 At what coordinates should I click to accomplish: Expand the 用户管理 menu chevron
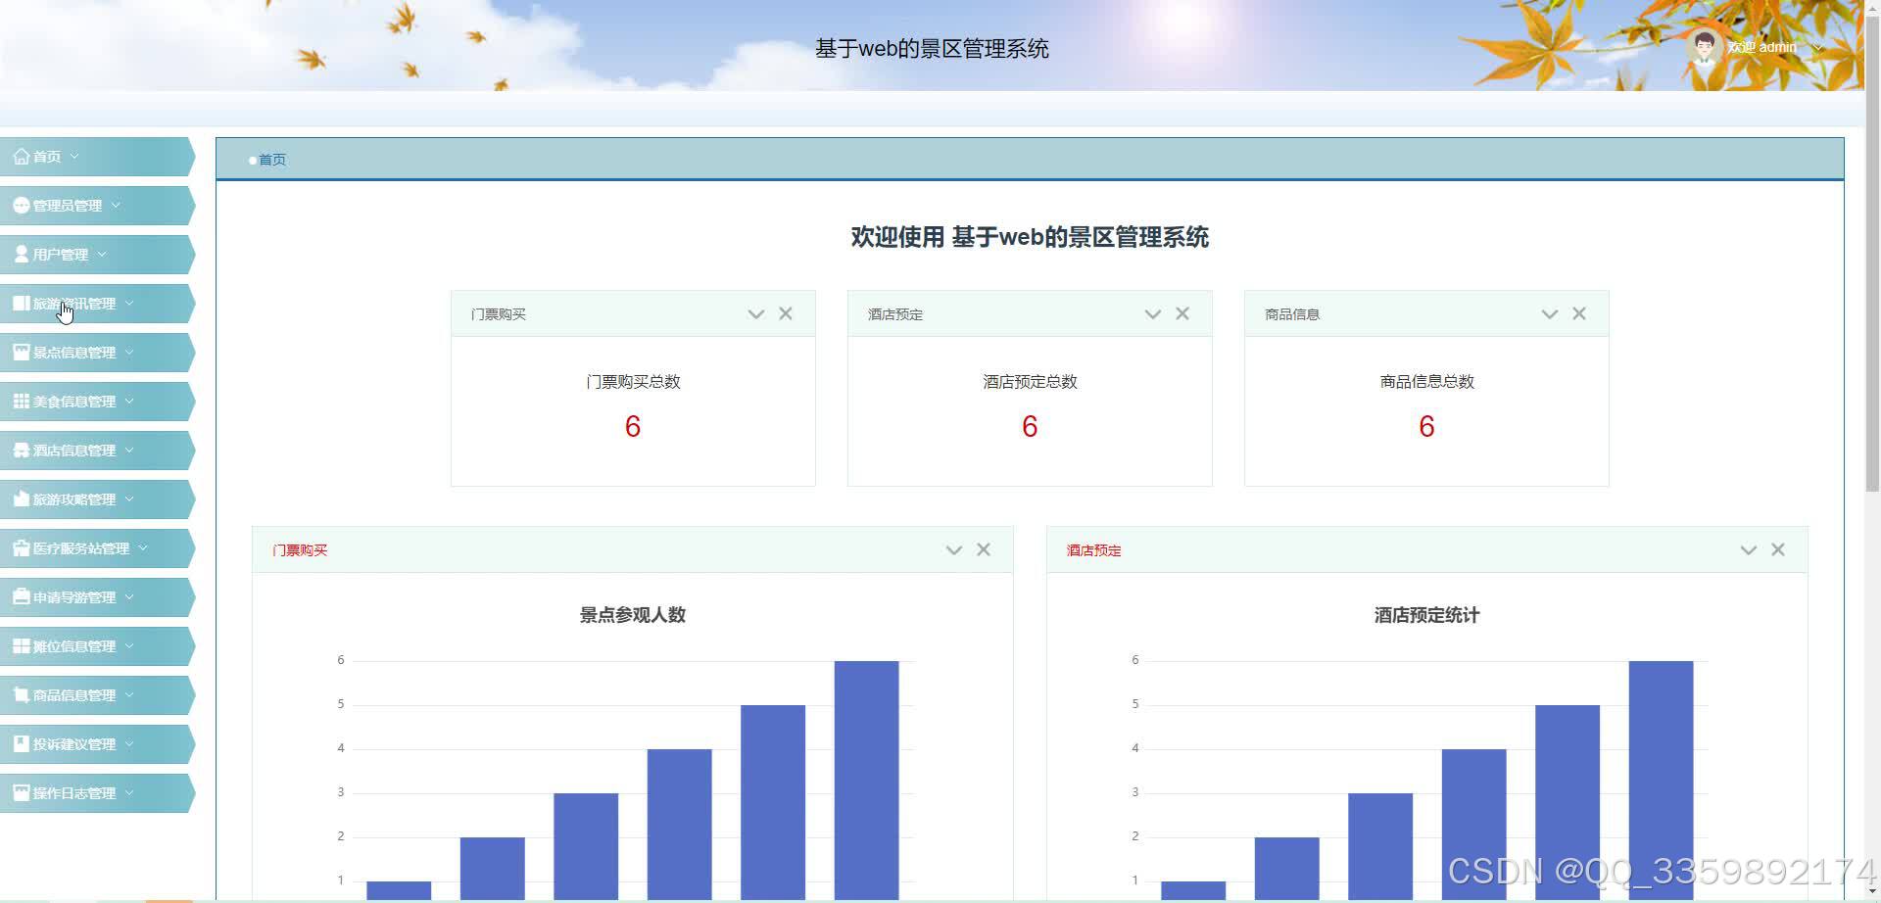[102, 255]
